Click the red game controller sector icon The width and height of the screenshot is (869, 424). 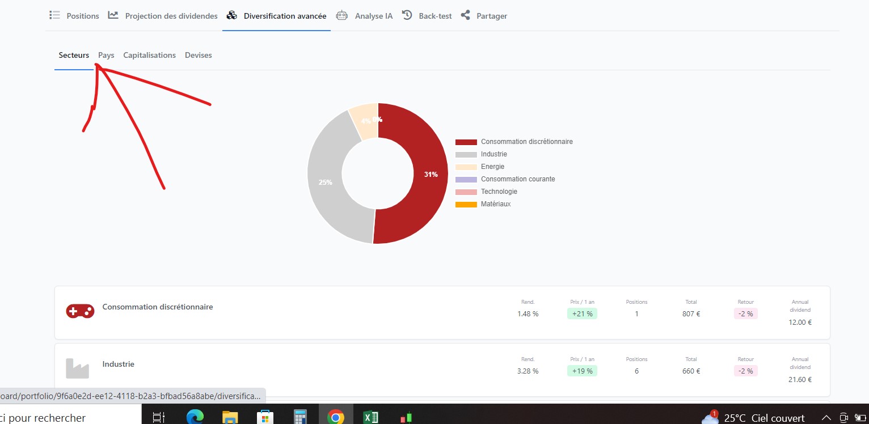coord(80,311)
